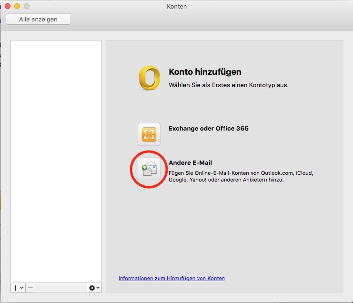Click the Andere E-Mail envelope icon

pyautogui.click(x=149, y=169)
